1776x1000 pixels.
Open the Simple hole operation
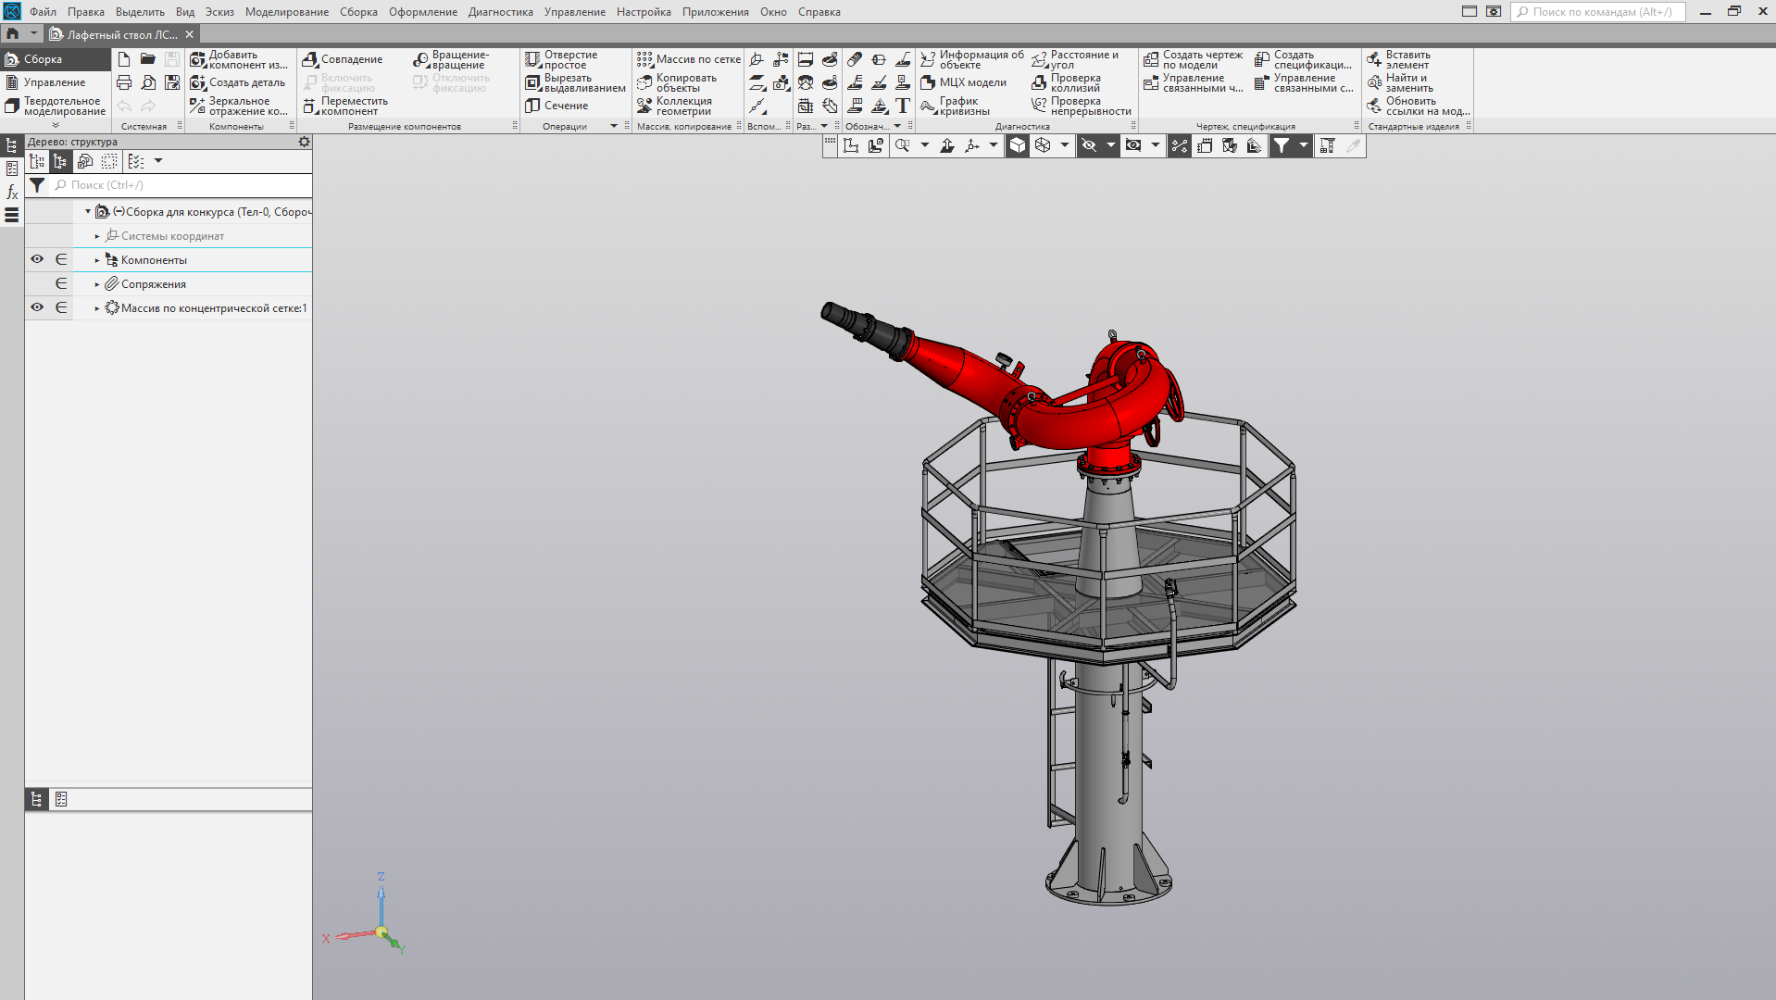tap(533, 60)
